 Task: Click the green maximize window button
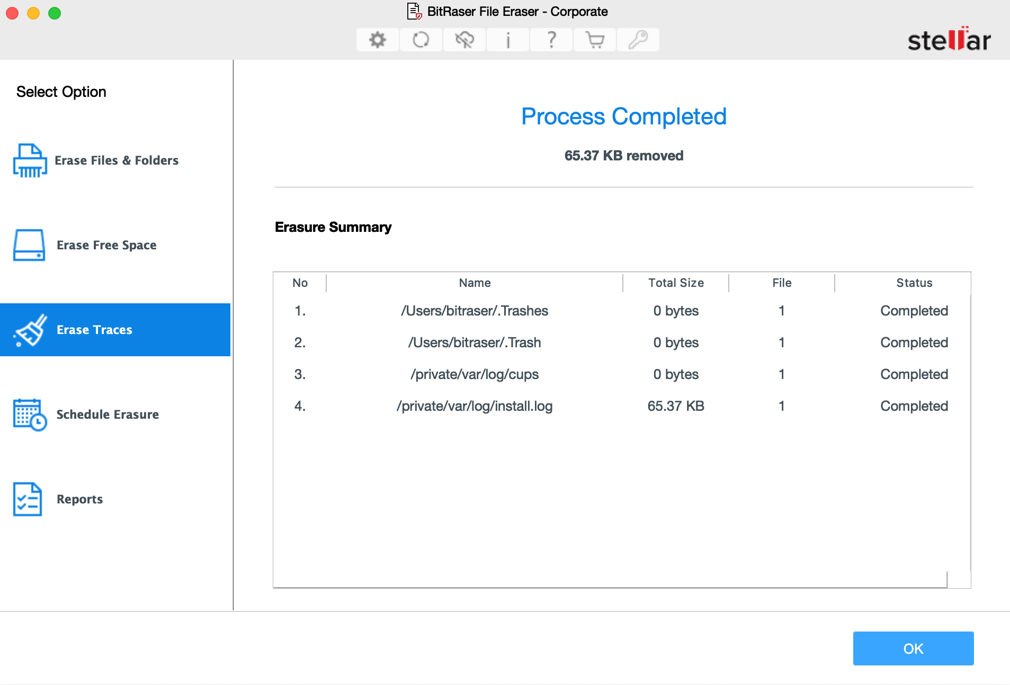click(55, 13)
